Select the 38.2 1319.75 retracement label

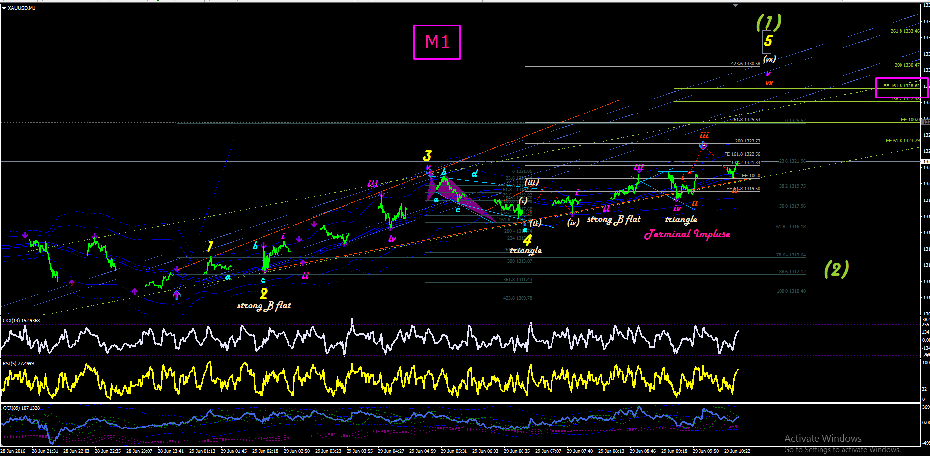[792, 186]
